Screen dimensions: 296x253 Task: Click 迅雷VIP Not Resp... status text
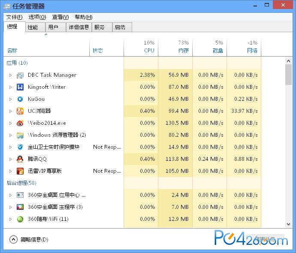click(107, 171)
